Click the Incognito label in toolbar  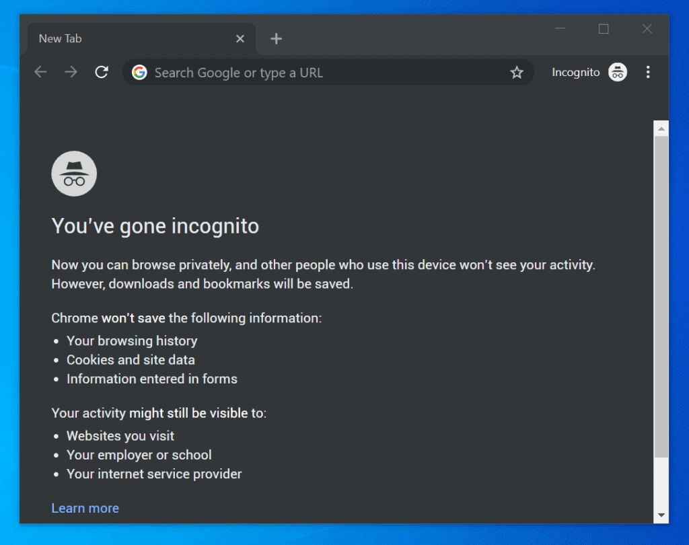[576, 72]
